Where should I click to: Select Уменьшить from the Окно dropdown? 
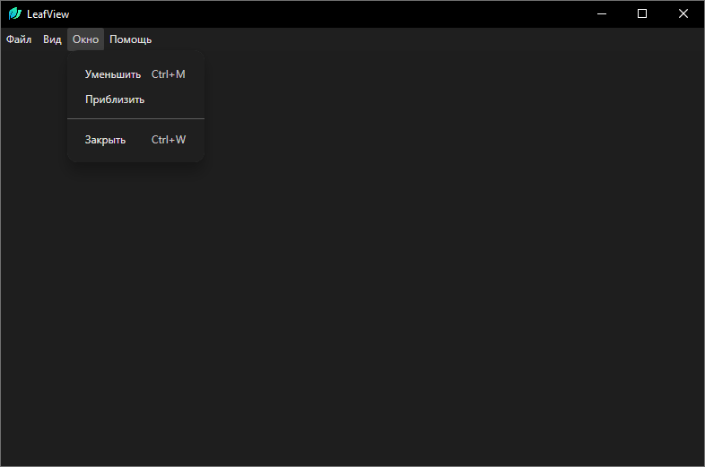pyautogui.click(x=113, y=74)
